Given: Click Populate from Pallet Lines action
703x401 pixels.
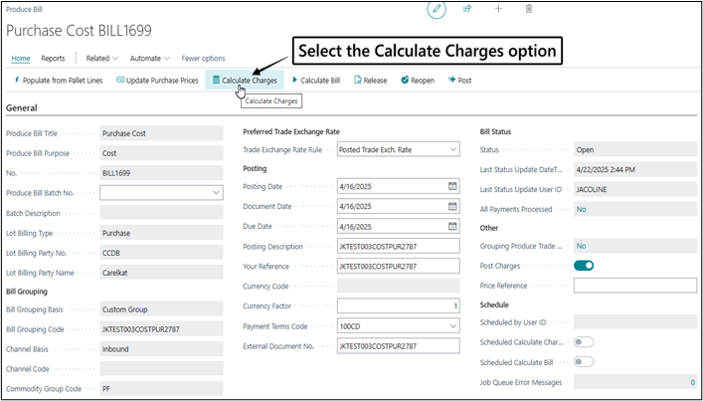Looking at the screenshot, I should point(59,81).
